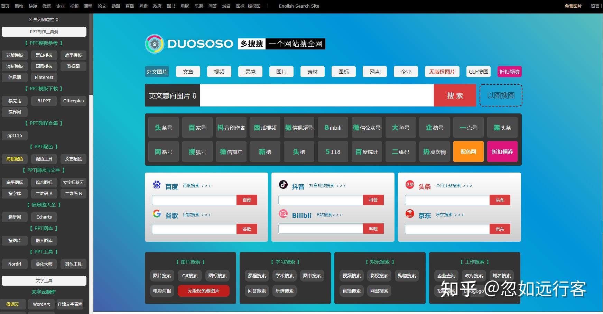
Task: Click the 文字工具 sidebar header
Action: pyautogui.click(x=44, y=280)
